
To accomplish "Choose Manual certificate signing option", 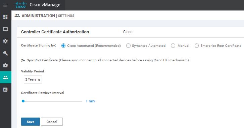I will pyautogui.click(x=173, y=46).
